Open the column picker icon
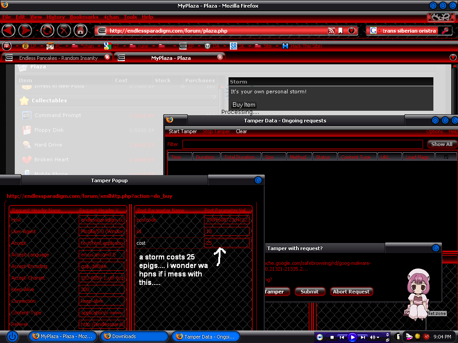 446,157
